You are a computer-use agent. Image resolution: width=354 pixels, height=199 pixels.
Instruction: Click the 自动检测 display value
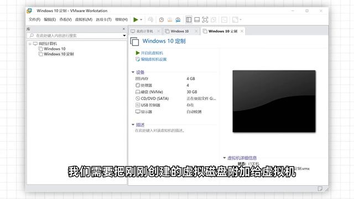(194, 112)
